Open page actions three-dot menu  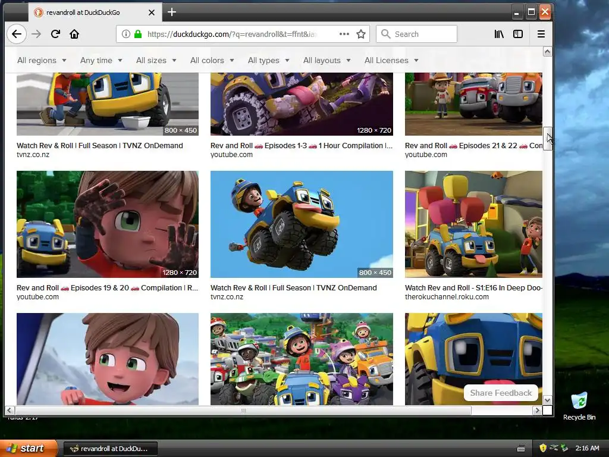tap(344, 34)
